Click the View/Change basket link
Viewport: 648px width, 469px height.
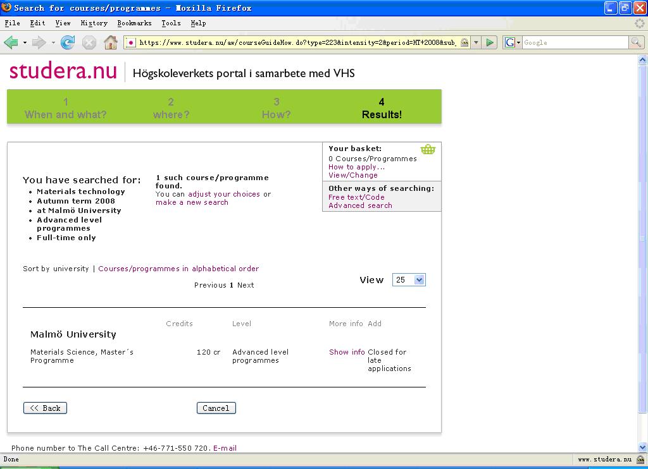(353, 175)
